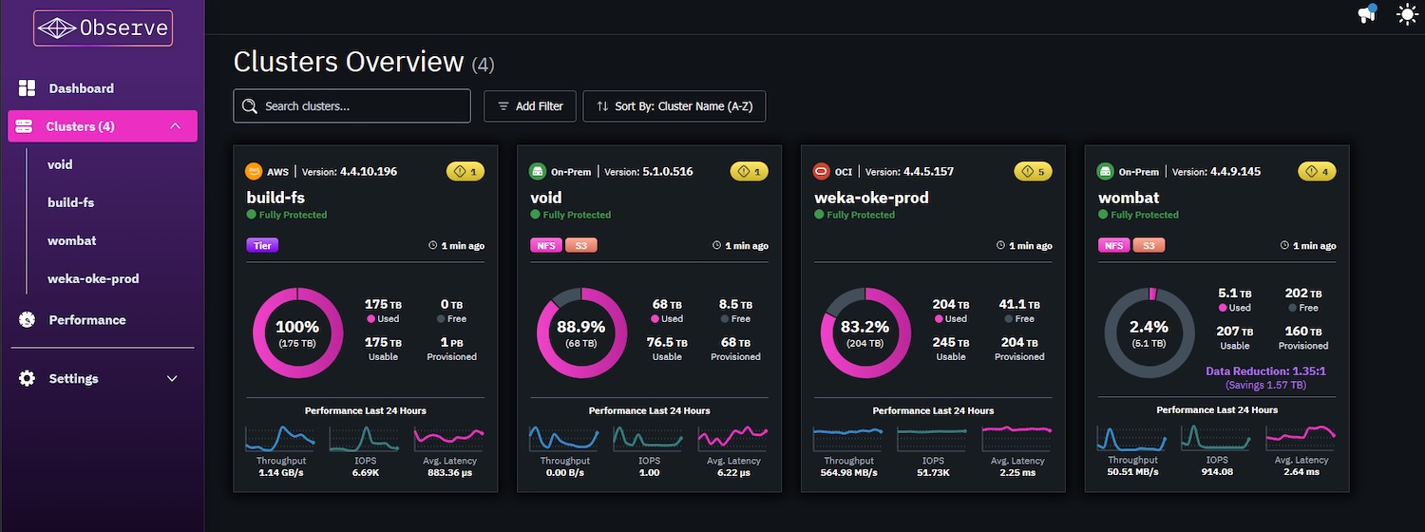The image size is (1425, 532).
Task: Open the Performance page icon
Action: (28, 320)
